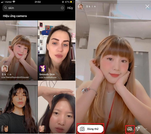Open the hand-over-head effect preview
The width and height of the screenshot is (151, 134).
point(57,107)
